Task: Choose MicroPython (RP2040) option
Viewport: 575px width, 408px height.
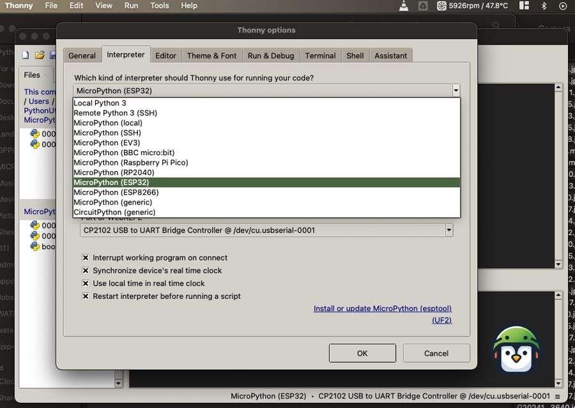Action: (x=266, y=172)
